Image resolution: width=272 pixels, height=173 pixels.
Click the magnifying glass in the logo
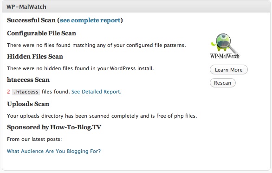click(x=226, y=43)
